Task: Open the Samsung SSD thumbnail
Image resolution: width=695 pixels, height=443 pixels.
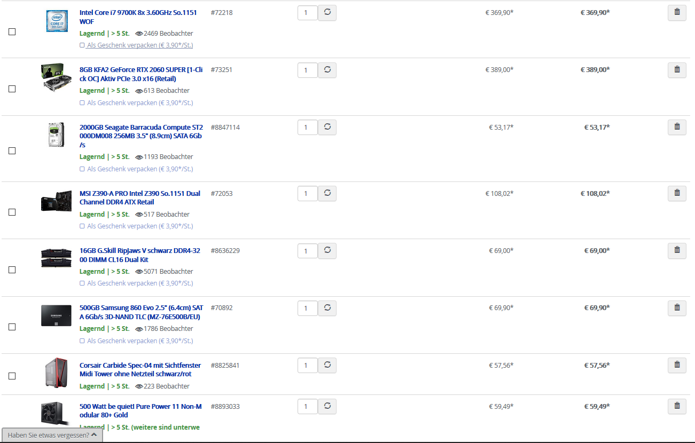Action: 56,315
